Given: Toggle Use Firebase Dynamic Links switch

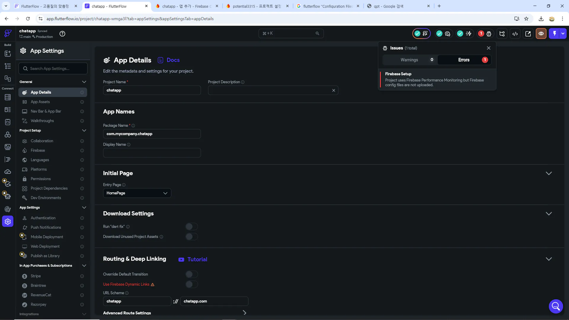Looking at the screenshot, I should tap(191, 284).
